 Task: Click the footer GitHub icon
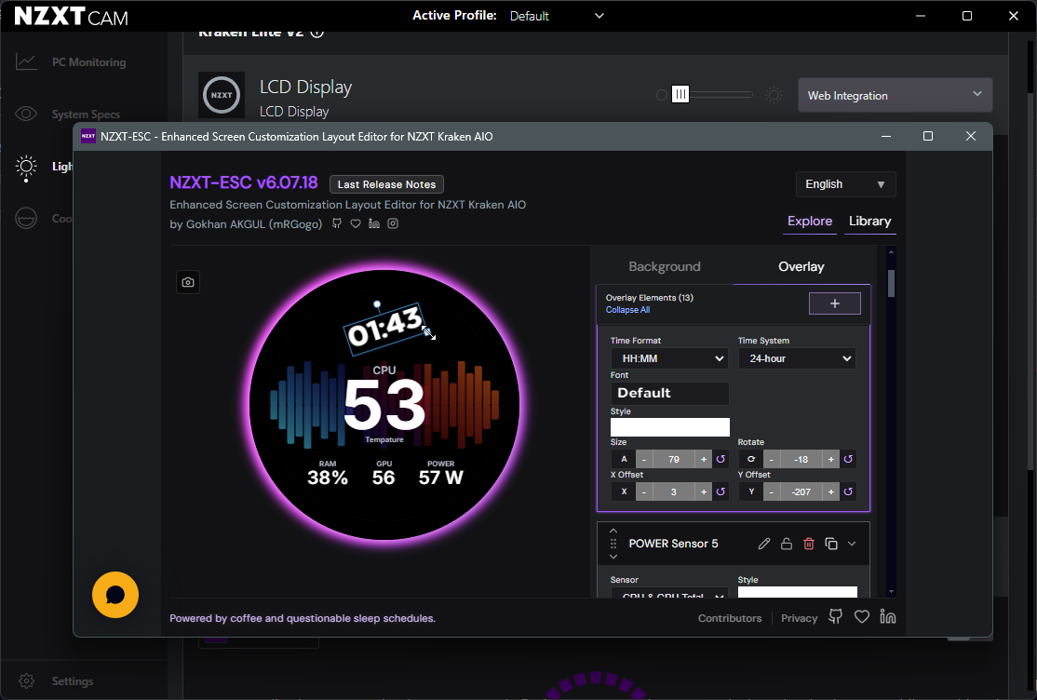click(836, 616)
